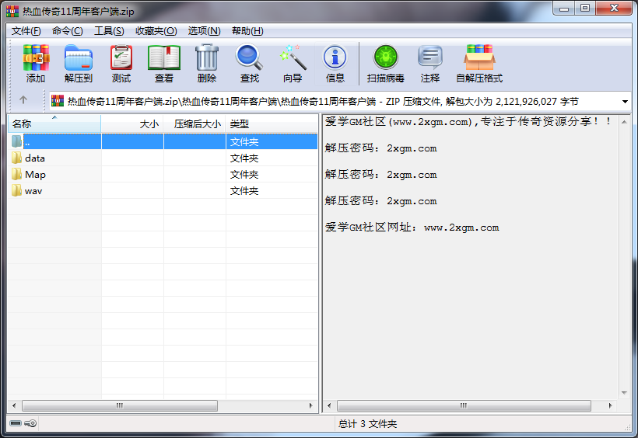638x438 pixels.
Task: Click the drive icon in status bar
Action: coord(16,423)
